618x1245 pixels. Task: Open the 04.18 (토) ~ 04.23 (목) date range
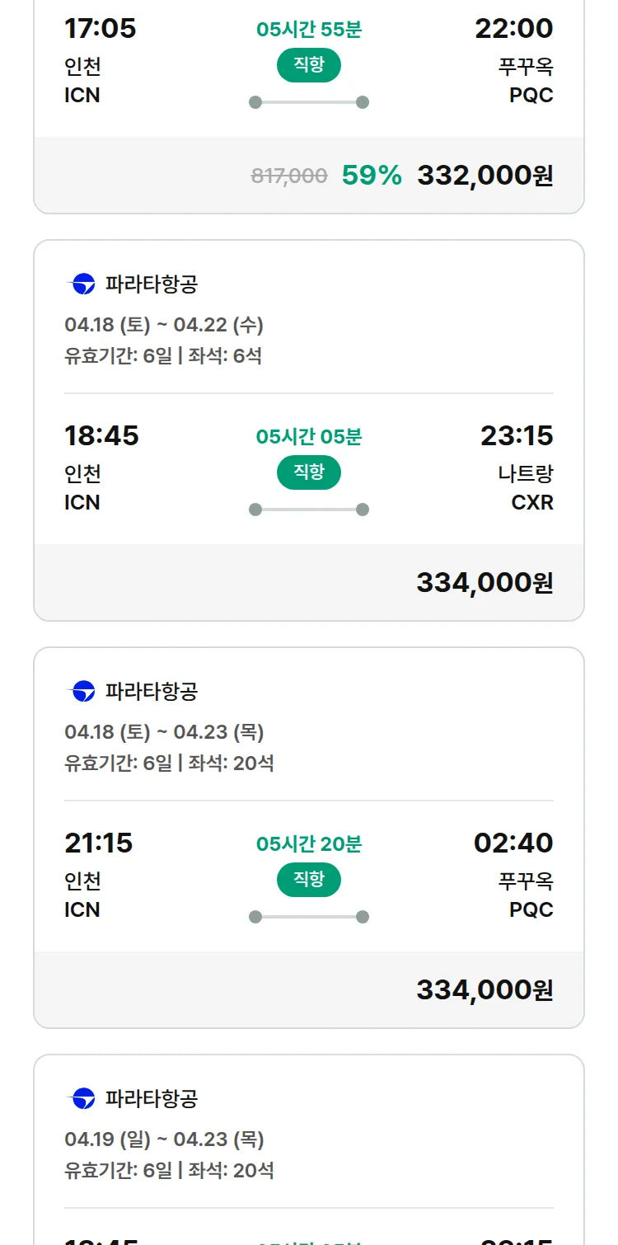coord(164,732)
